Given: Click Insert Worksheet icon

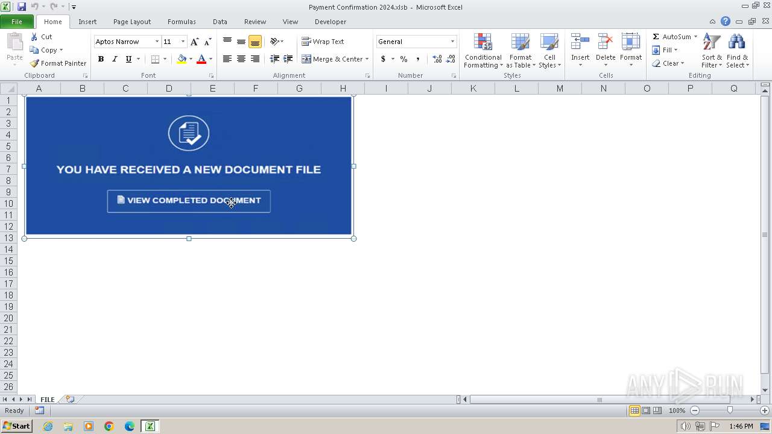Looking at the screenshot, I should (70, 399).
